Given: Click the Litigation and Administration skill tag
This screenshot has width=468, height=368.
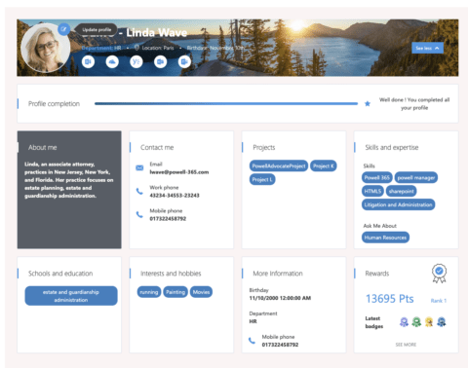Looking at the screenshot, I should [x=398, y=204].
